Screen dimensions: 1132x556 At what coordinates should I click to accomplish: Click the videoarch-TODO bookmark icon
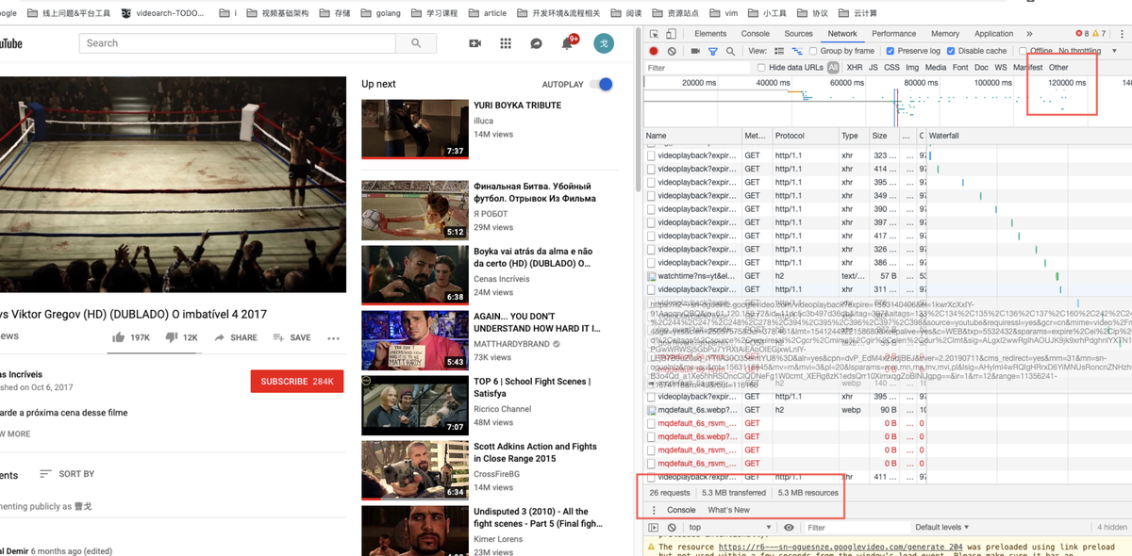coord(126,13)
